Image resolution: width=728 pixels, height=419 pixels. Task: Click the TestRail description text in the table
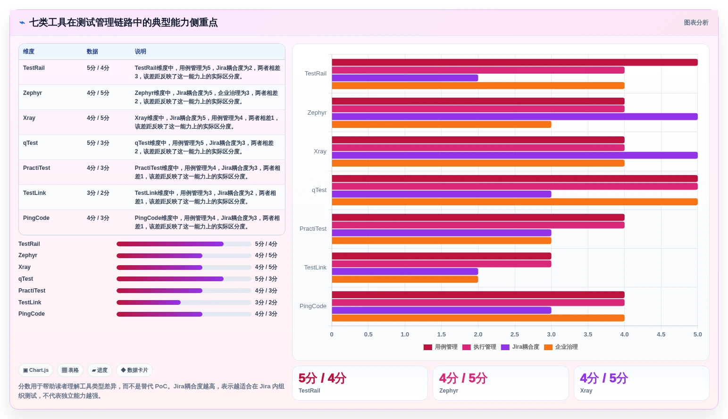(x=208, y=72)
